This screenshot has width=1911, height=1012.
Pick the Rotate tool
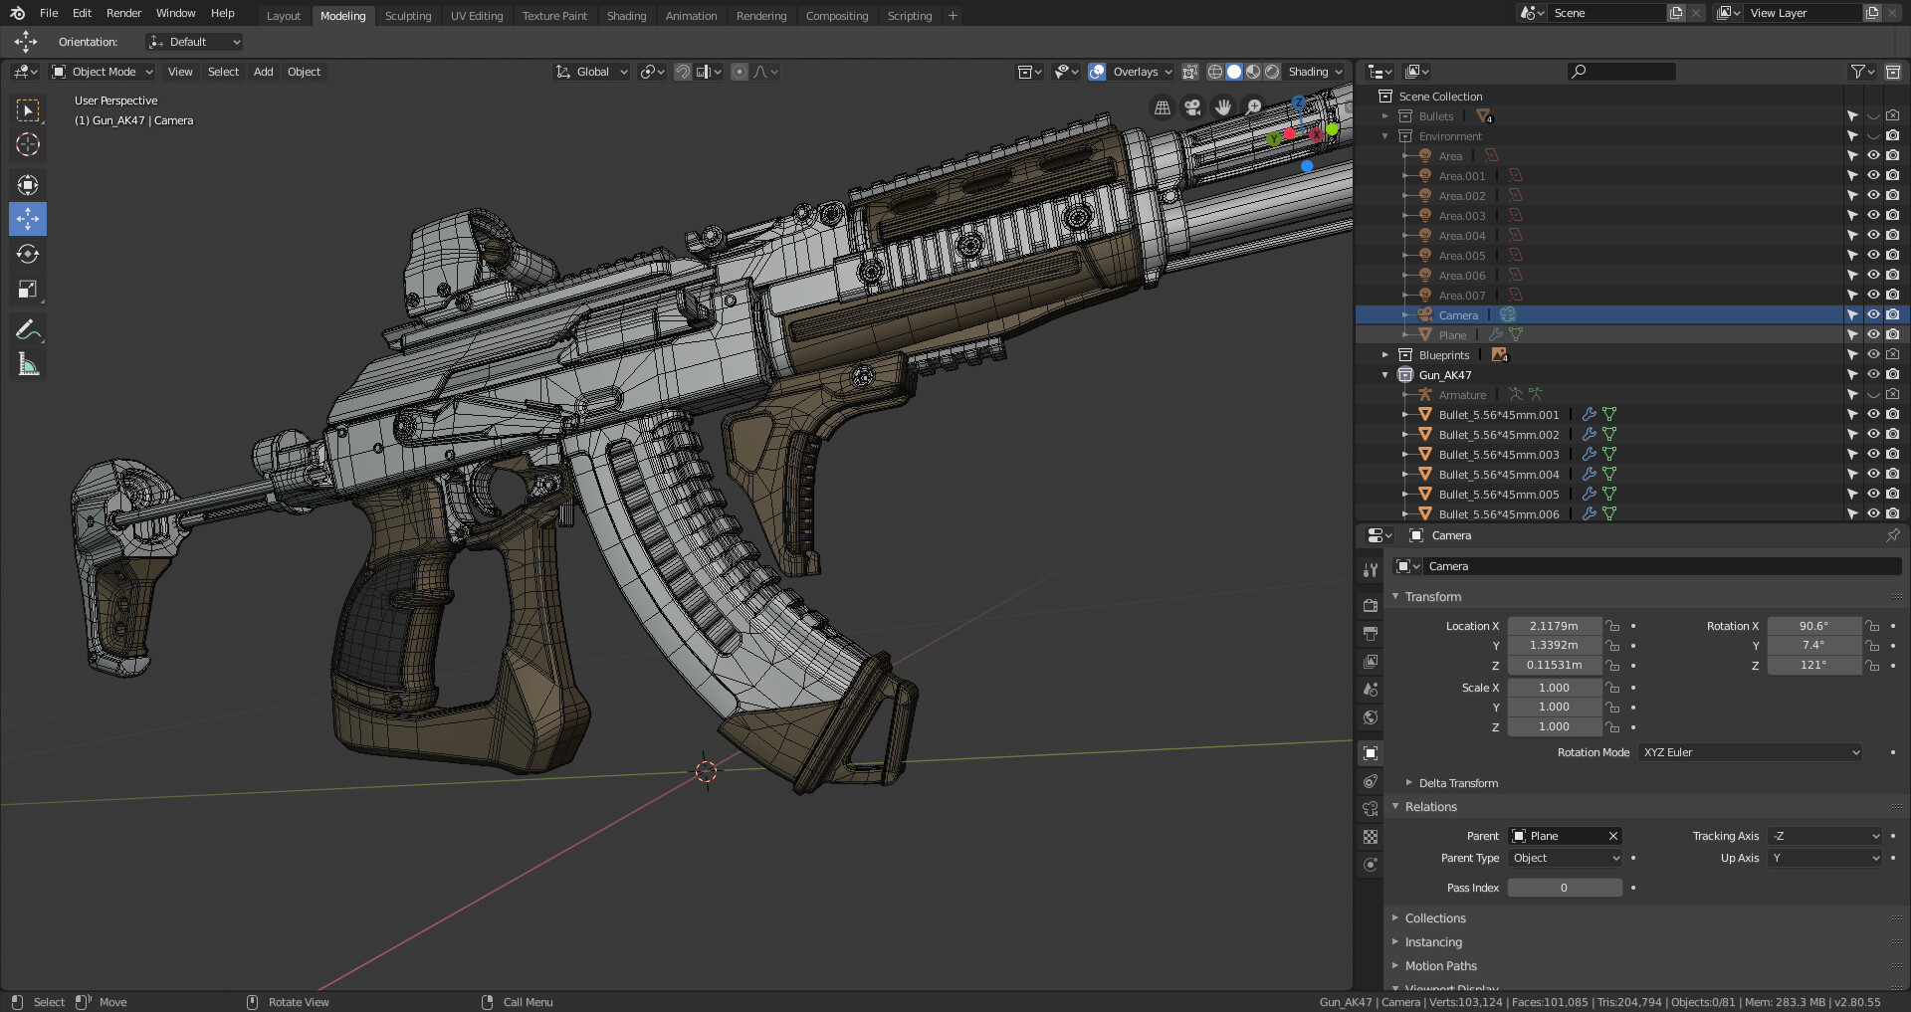tap(28, 254)
